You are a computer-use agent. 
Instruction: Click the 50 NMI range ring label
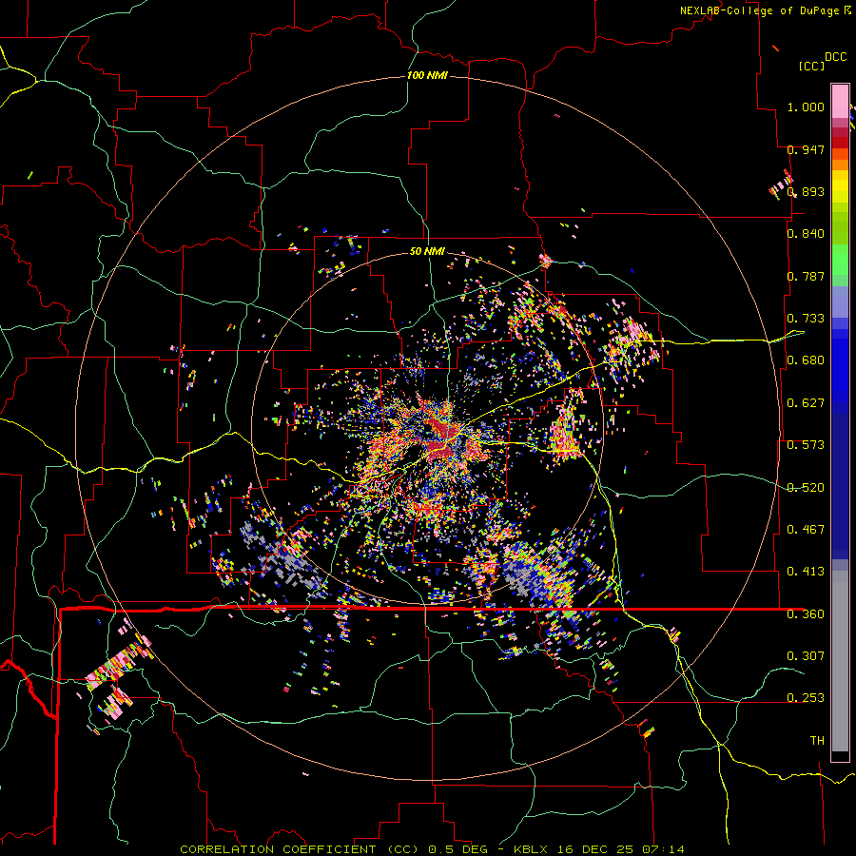427,251
